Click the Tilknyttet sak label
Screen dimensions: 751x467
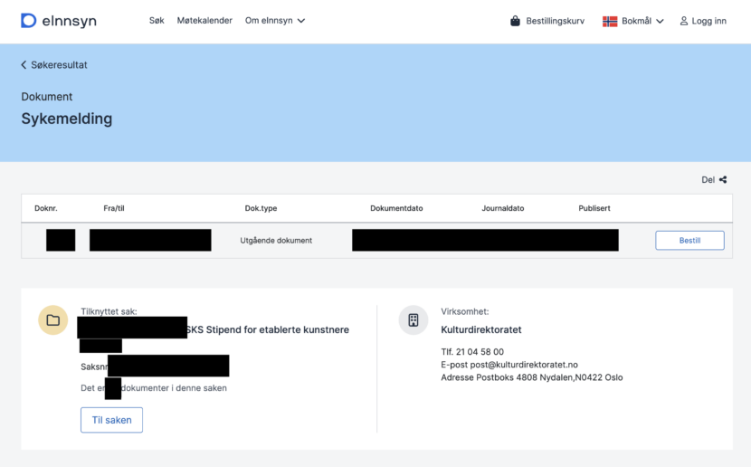click(109, 311)
